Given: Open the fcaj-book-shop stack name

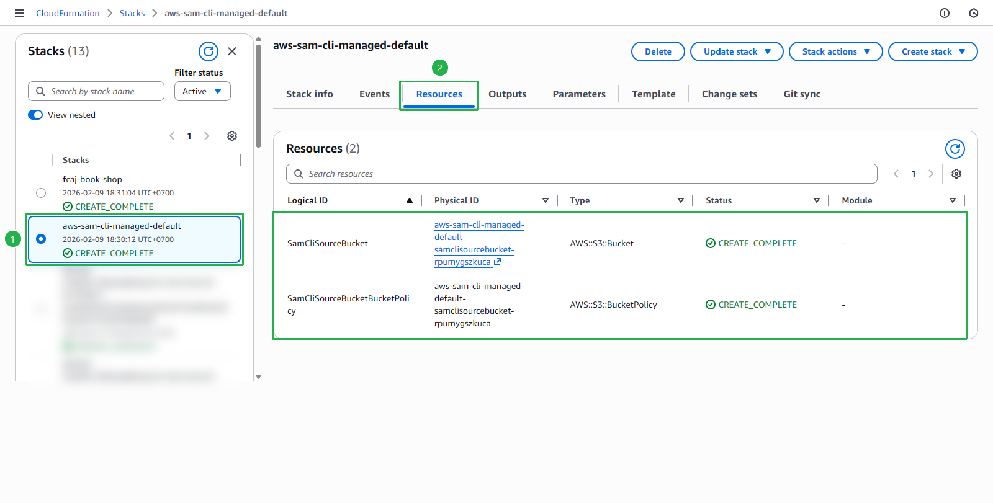Looking at the screenshot, I should [92, 179].
